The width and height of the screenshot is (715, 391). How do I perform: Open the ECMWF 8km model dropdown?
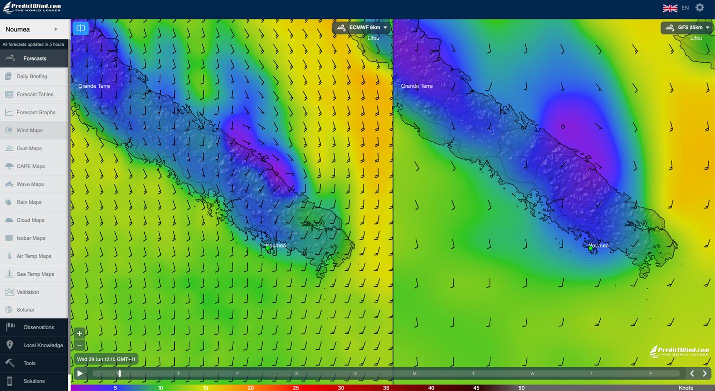tap(361, 28)
